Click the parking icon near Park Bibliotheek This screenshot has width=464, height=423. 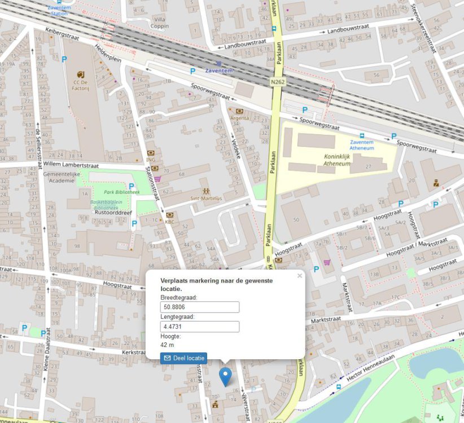tap(132, 186)
